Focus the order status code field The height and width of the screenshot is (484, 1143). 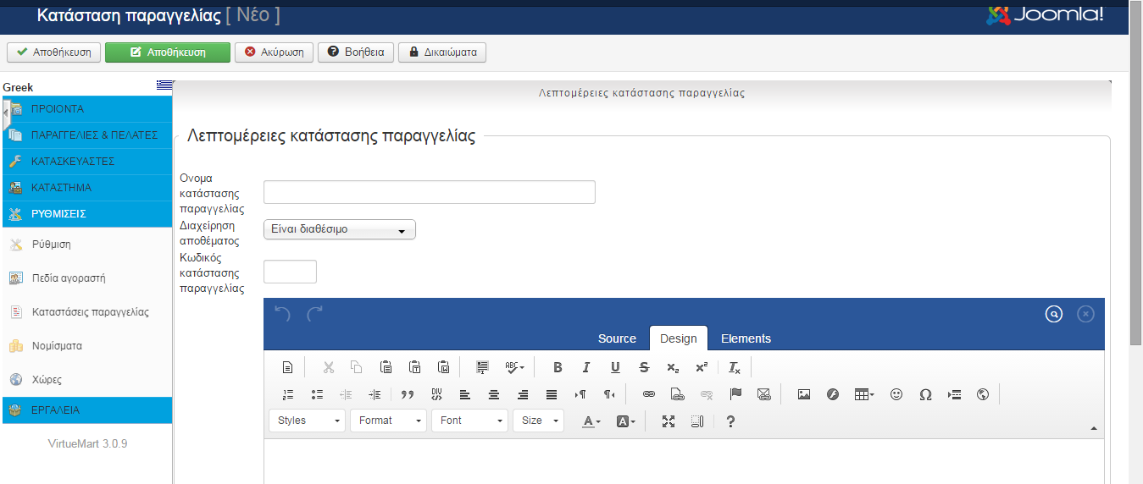click(x=290, y=272)
